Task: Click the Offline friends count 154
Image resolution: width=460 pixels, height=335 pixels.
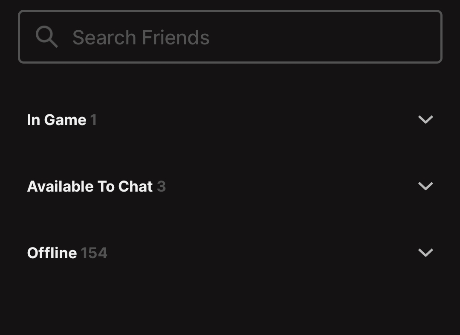Action: point(94,253)
